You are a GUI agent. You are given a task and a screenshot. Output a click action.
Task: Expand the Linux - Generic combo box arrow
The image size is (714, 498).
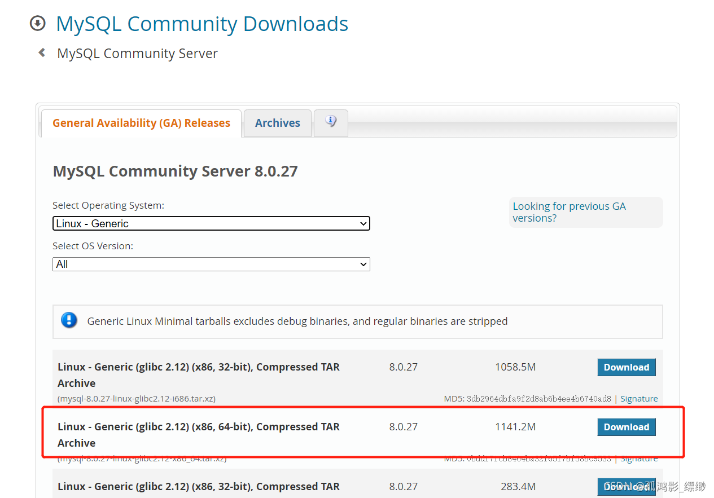pos(363,223)
